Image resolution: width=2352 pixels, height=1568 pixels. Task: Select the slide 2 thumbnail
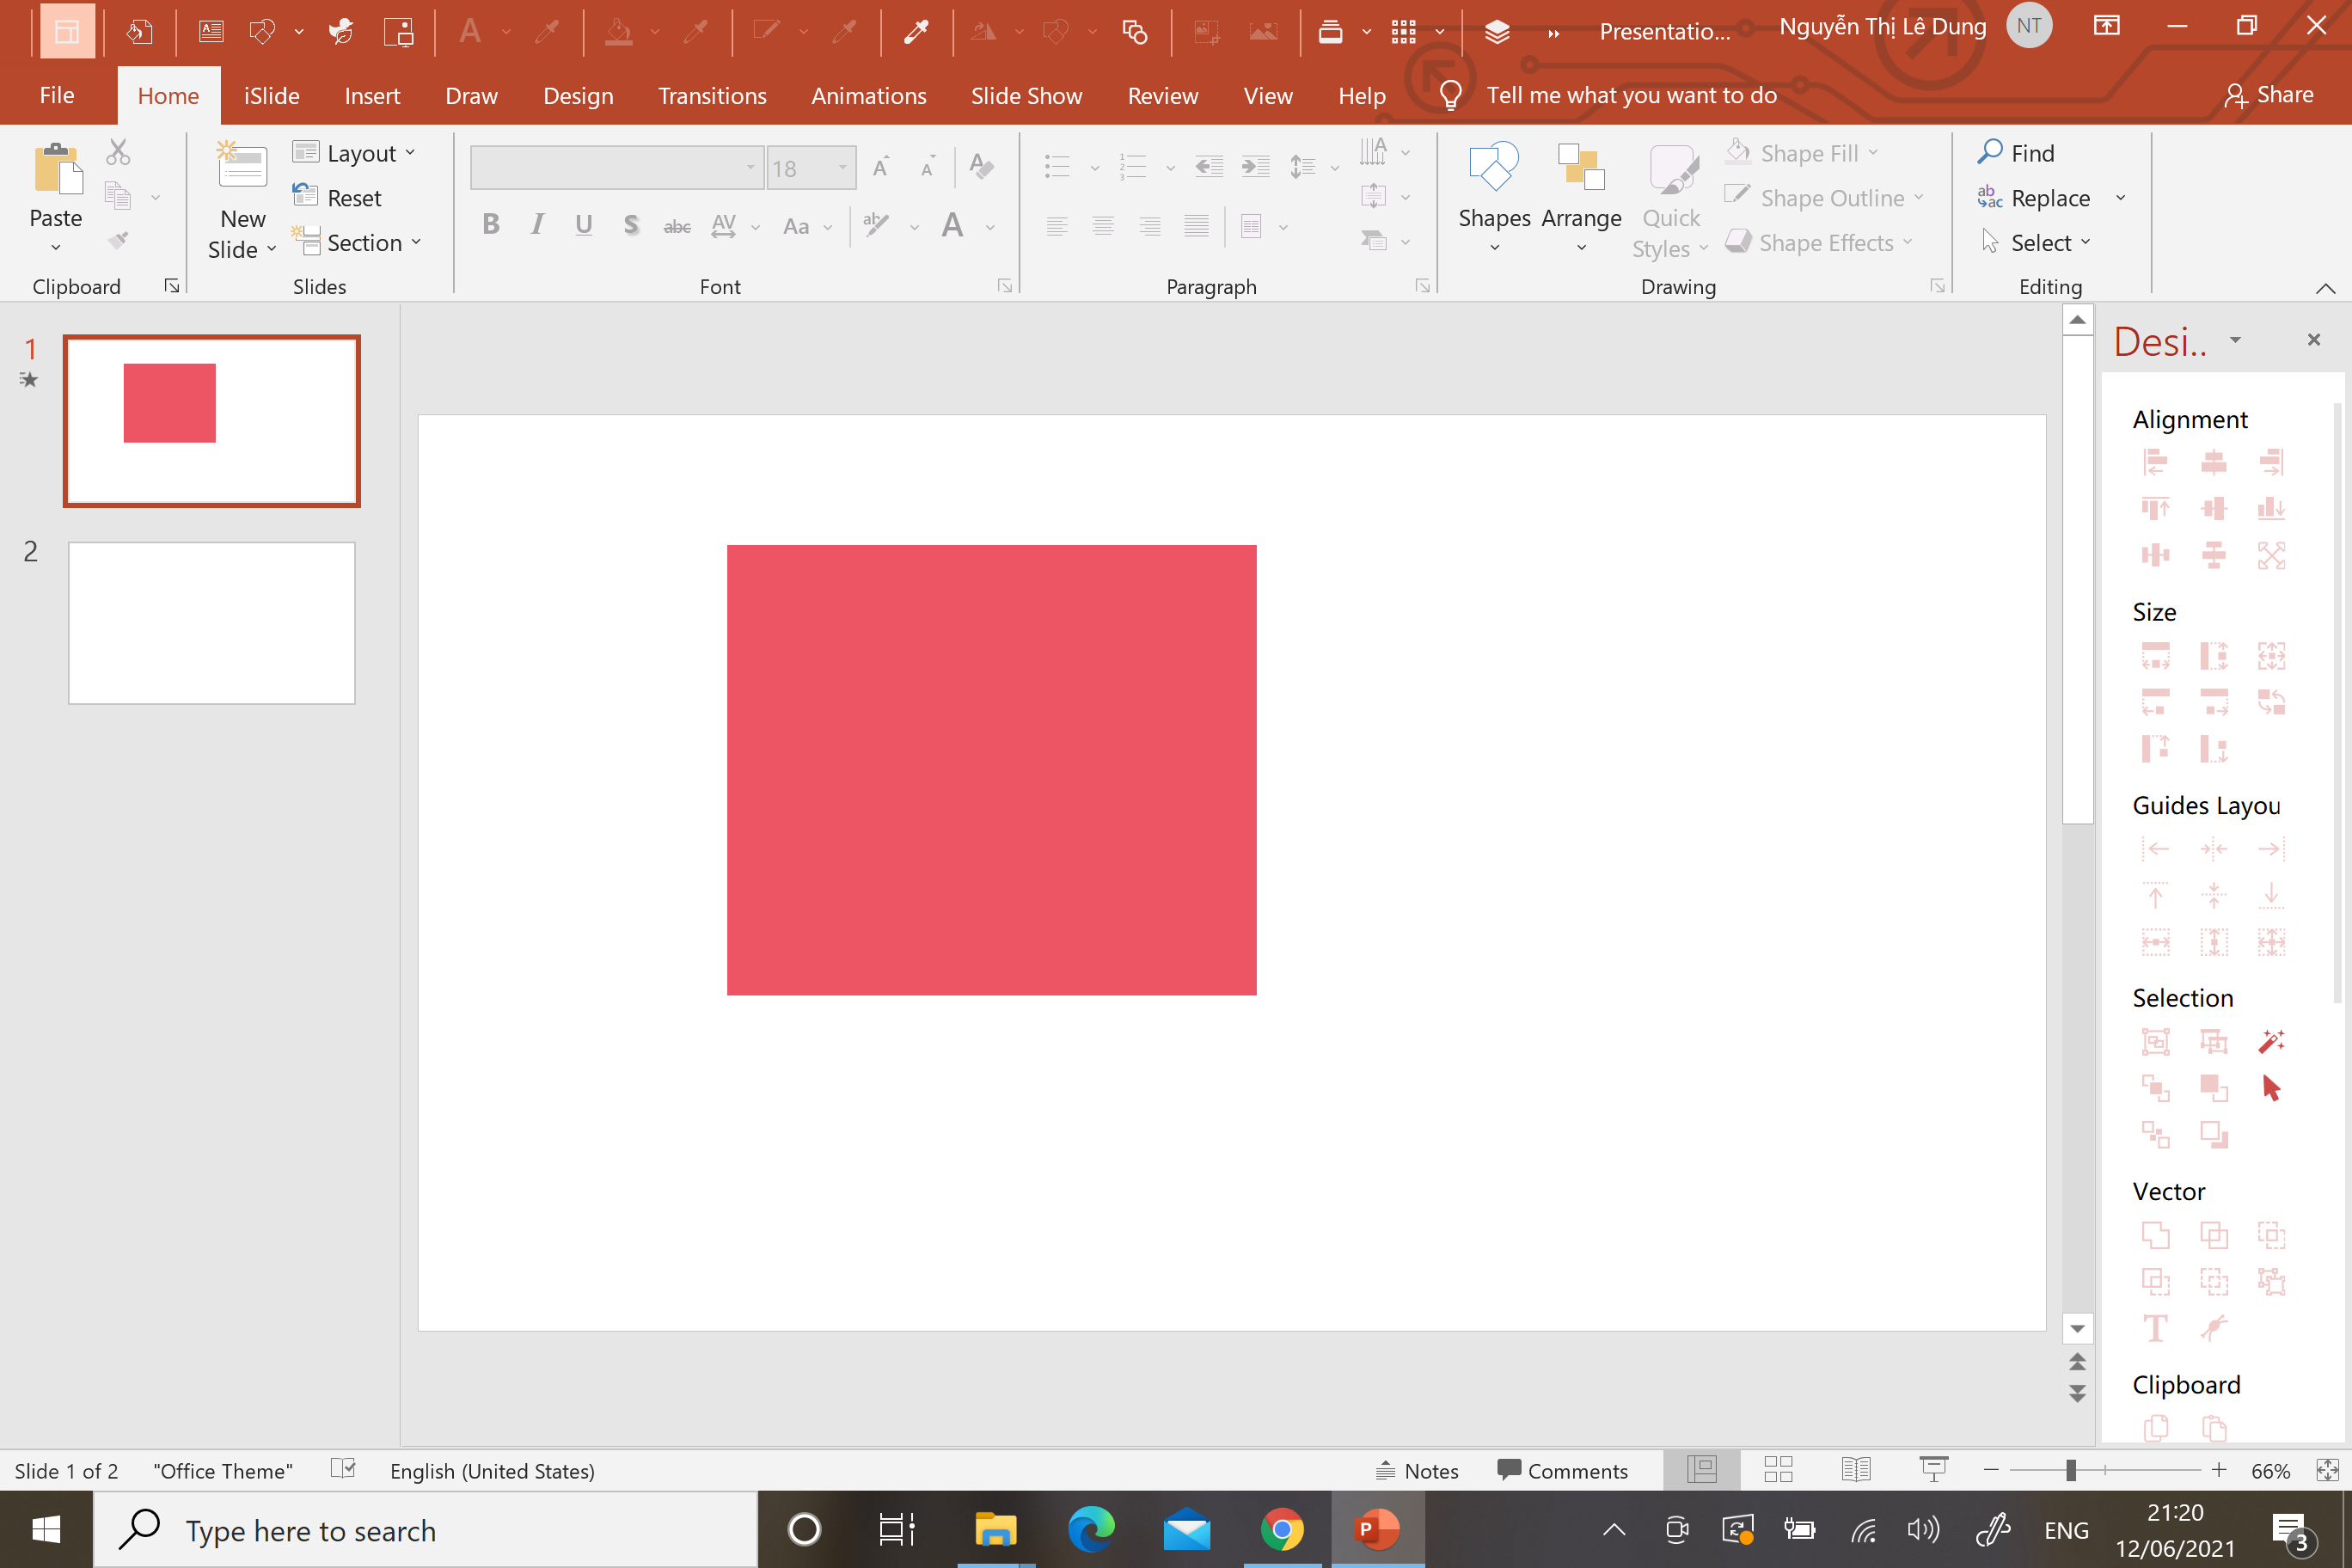click(x=211, y=623)
